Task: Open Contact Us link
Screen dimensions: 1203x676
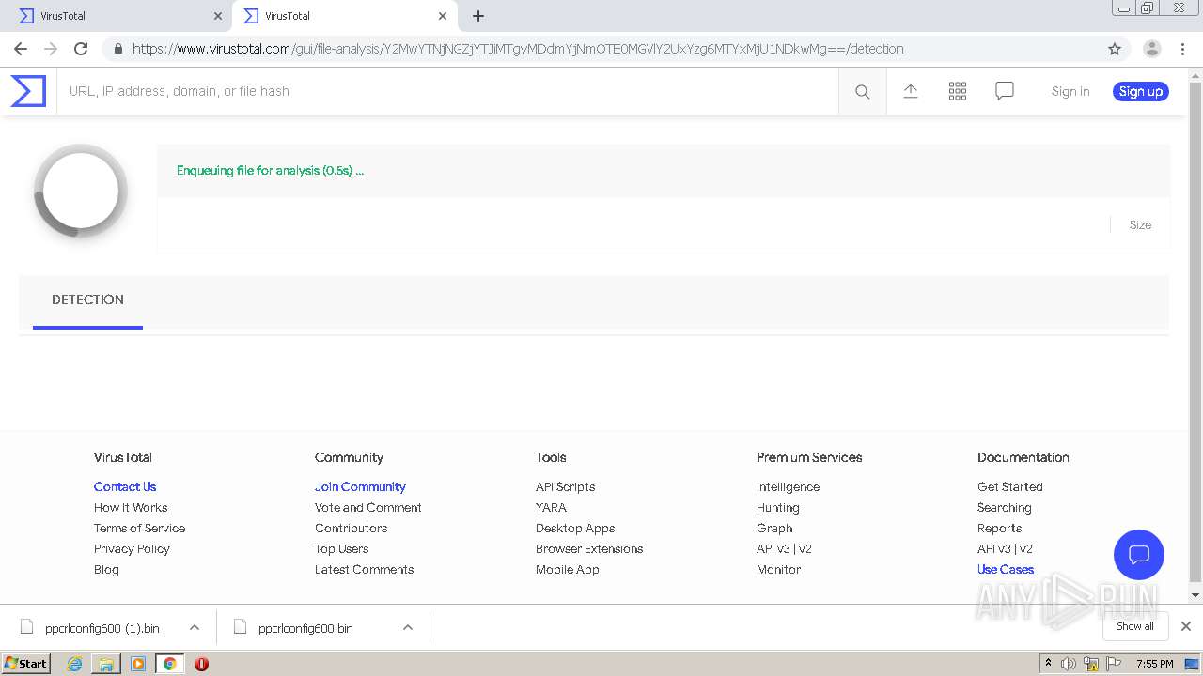Action: click(x=125, y=486)
